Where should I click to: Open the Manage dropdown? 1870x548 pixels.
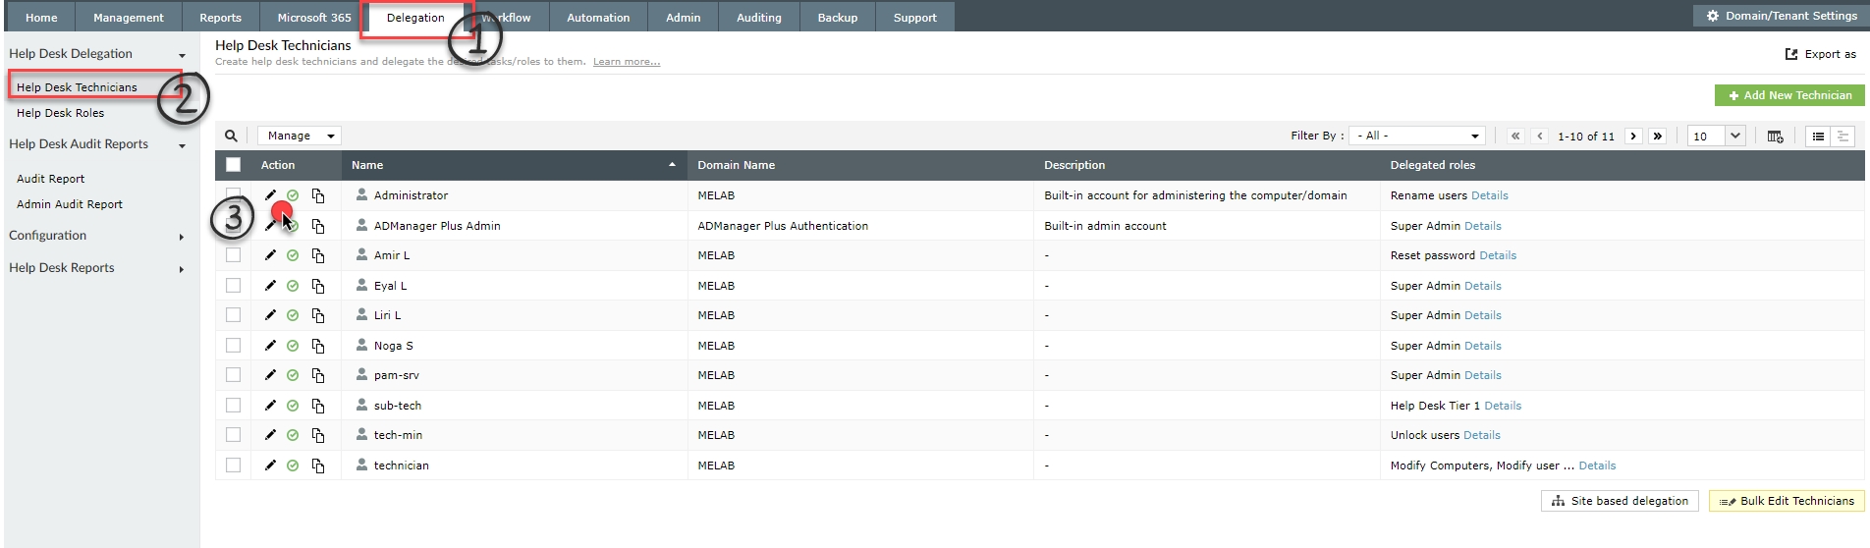tap(300, 136)
